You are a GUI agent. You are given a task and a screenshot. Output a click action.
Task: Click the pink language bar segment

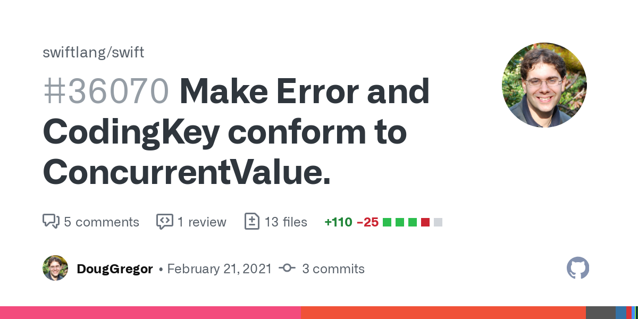click(150, 313)
